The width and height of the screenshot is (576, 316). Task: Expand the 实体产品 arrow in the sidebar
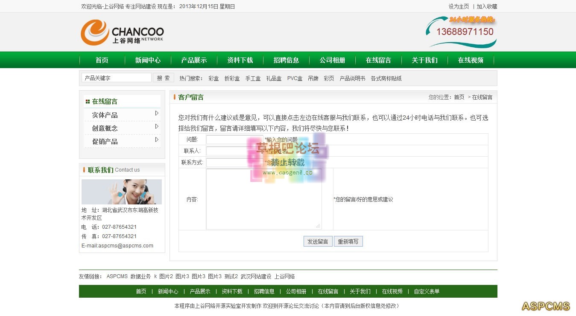click(157, 113)
